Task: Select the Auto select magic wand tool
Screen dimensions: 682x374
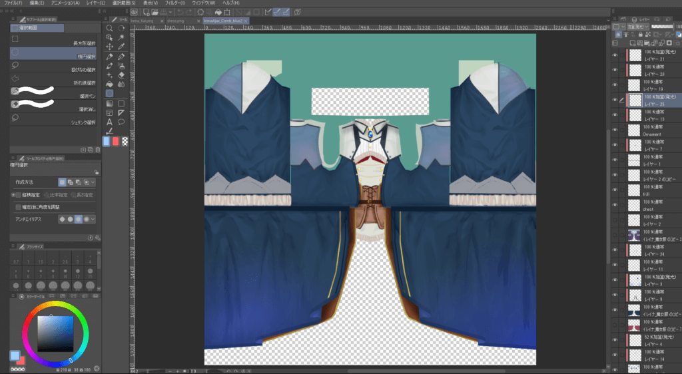Action: (x=121, y=37)
